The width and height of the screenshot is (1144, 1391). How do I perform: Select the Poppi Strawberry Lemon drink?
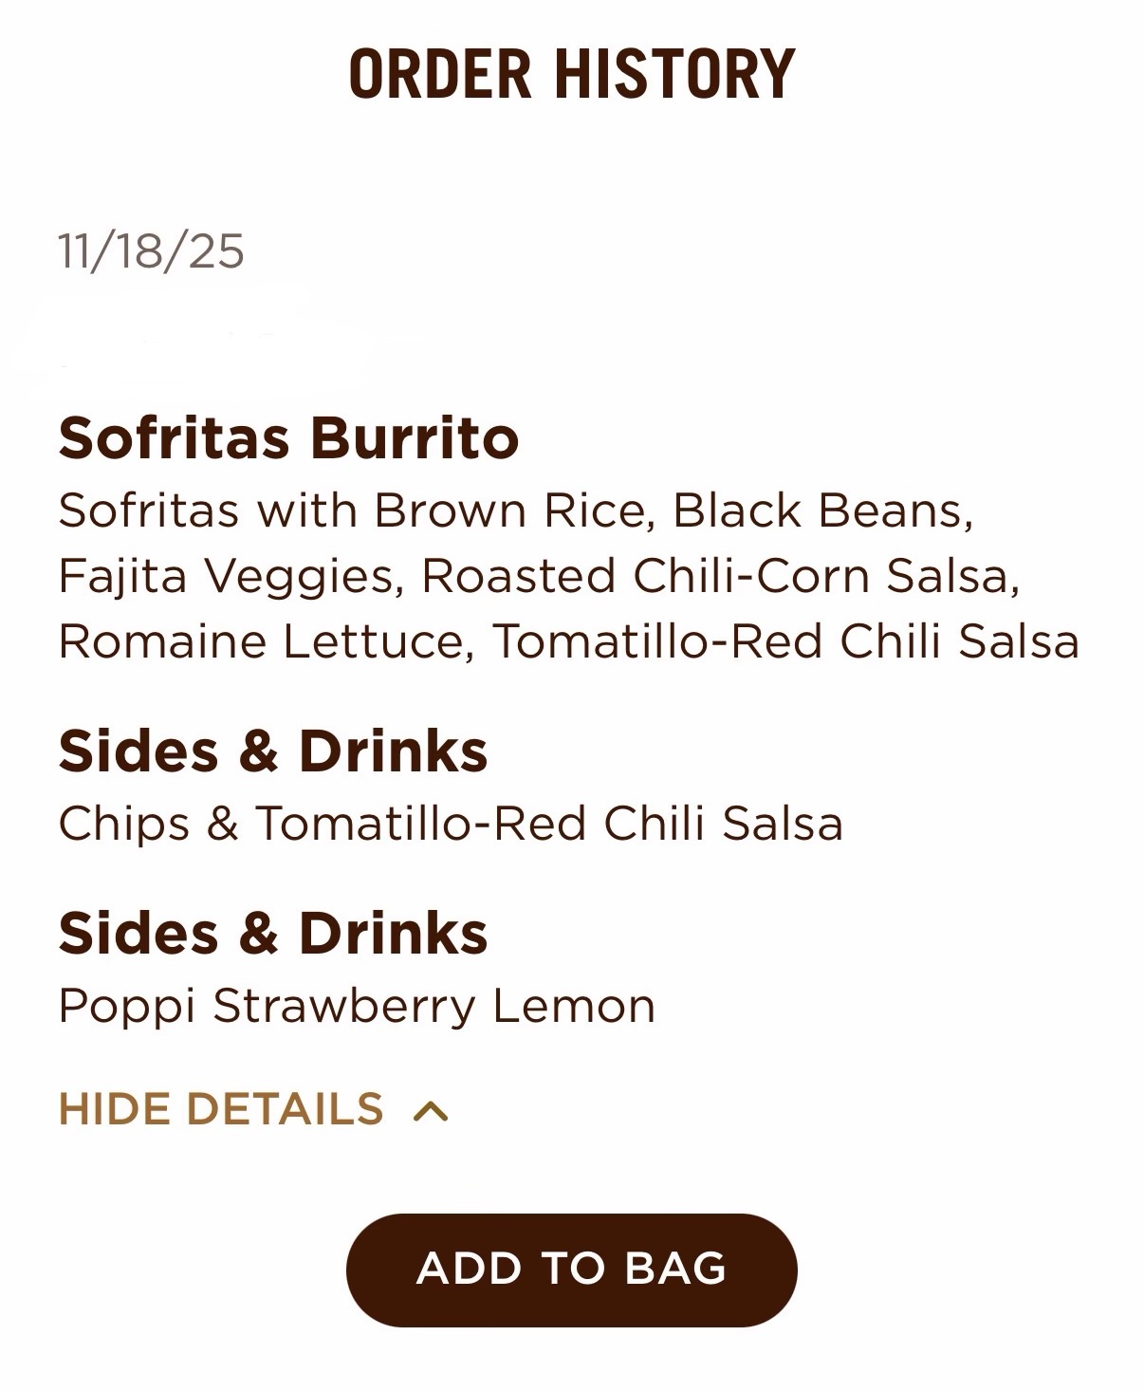click(x=357, y=1006)
